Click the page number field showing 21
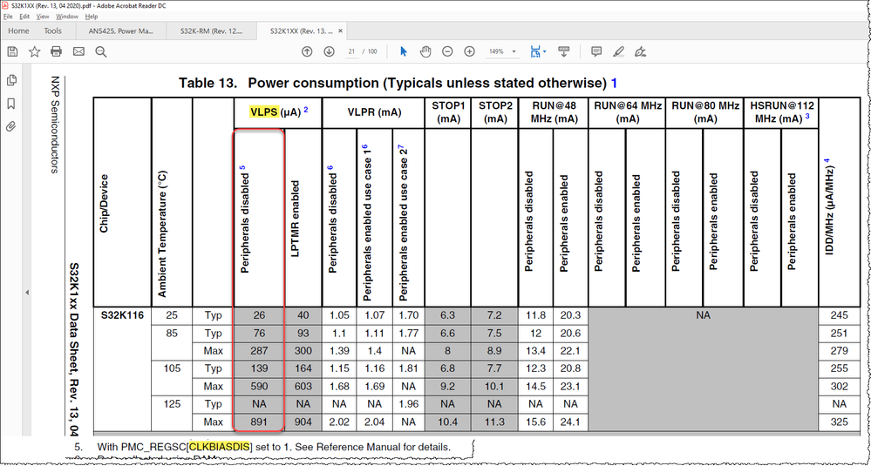Screen dimensions: 871x466 [351, 51]
